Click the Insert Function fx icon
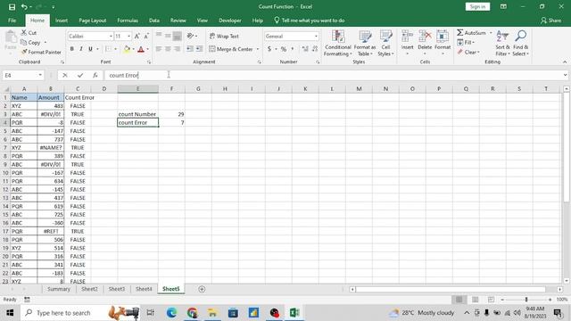 pos(95,75)
